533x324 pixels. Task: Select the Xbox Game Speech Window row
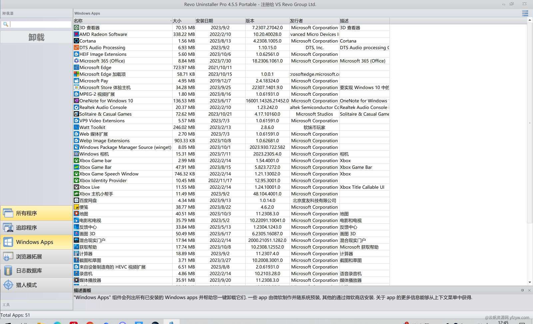(x=231, y=174)
